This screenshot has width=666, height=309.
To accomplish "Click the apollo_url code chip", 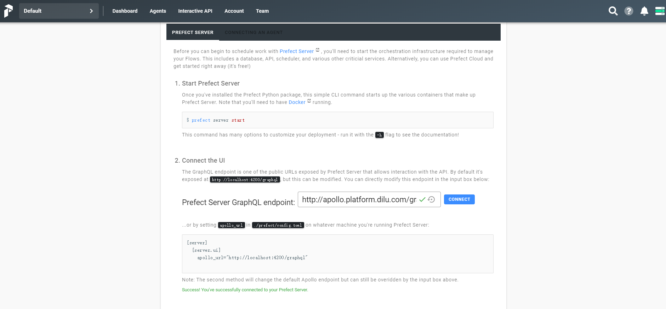I will click(x=231, y=225).
